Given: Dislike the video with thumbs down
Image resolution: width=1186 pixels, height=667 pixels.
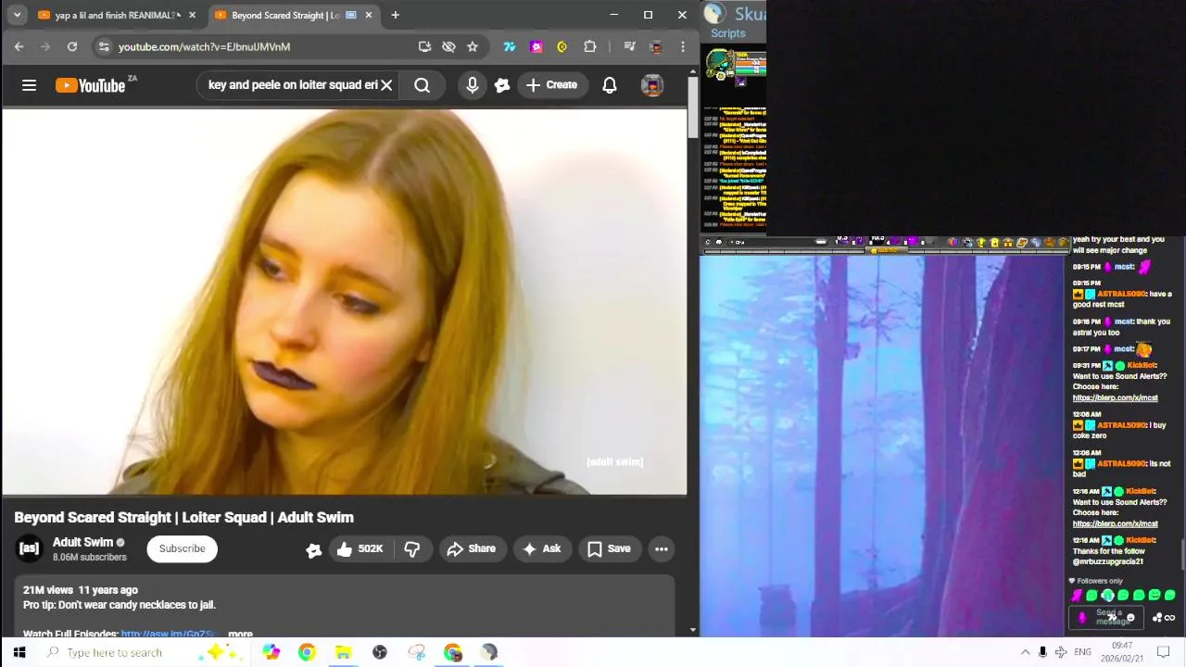Looking at the screenshot, I should pyautogui.click(x=412, y=549).
